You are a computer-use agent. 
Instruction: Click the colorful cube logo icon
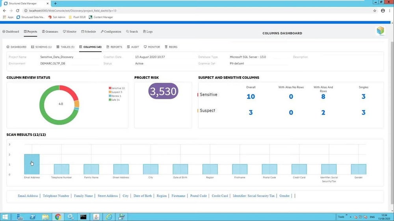pos(380,31)
